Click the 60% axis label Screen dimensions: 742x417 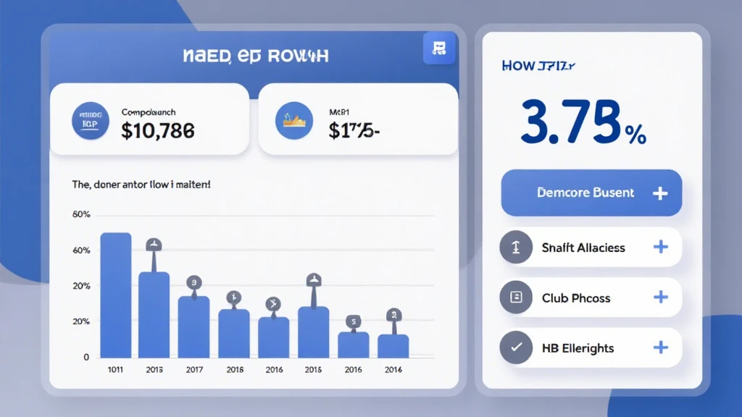coord(81,250)
